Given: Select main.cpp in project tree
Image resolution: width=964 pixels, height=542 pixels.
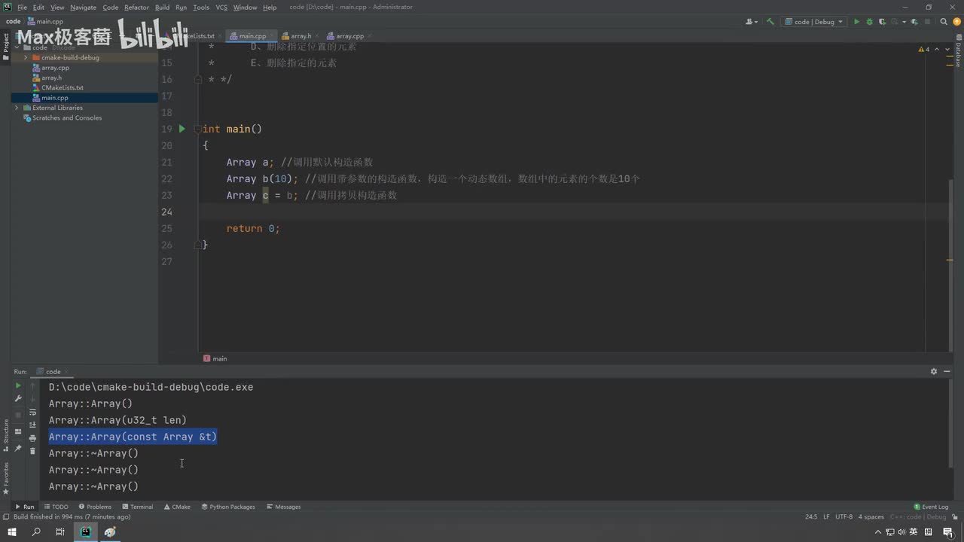Looking at the screenshot, I should pyautogui.click(x=54, y=98).
